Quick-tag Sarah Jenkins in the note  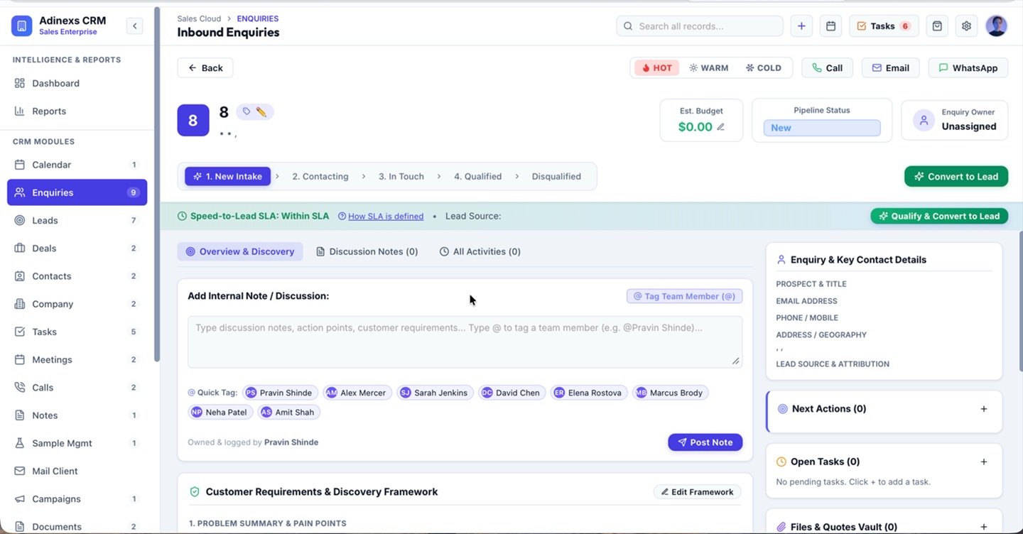pos(435,393)
